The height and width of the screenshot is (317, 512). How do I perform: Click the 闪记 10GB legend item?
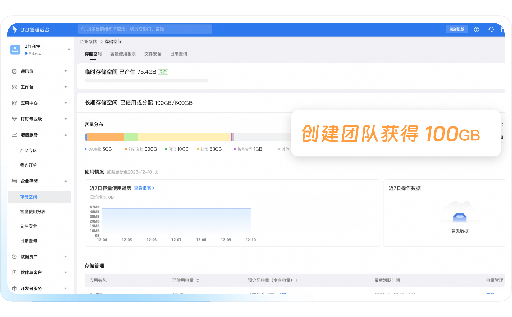click(x=177, y=149)
